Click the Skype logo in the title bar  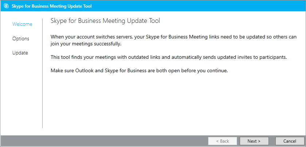coord(6,6)
